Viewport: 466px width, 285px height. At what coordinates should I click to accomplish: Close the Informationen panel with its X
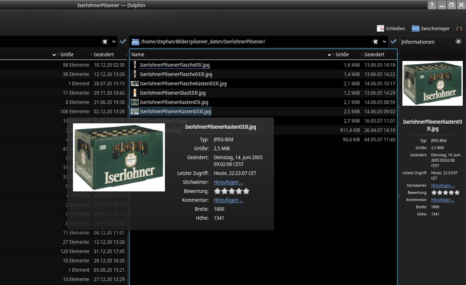point(458,41)
